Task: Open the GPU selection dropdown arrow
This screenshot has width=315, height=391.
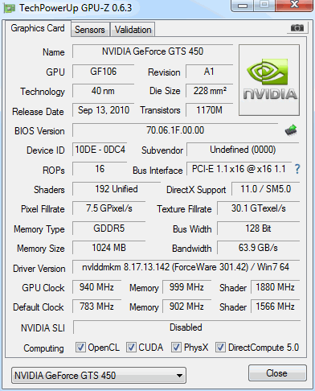Action: point(179,376)
